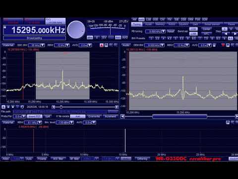Screen dimensions: 238x179
Task: Choose Increment for If file exists
Action: [111, 116]
